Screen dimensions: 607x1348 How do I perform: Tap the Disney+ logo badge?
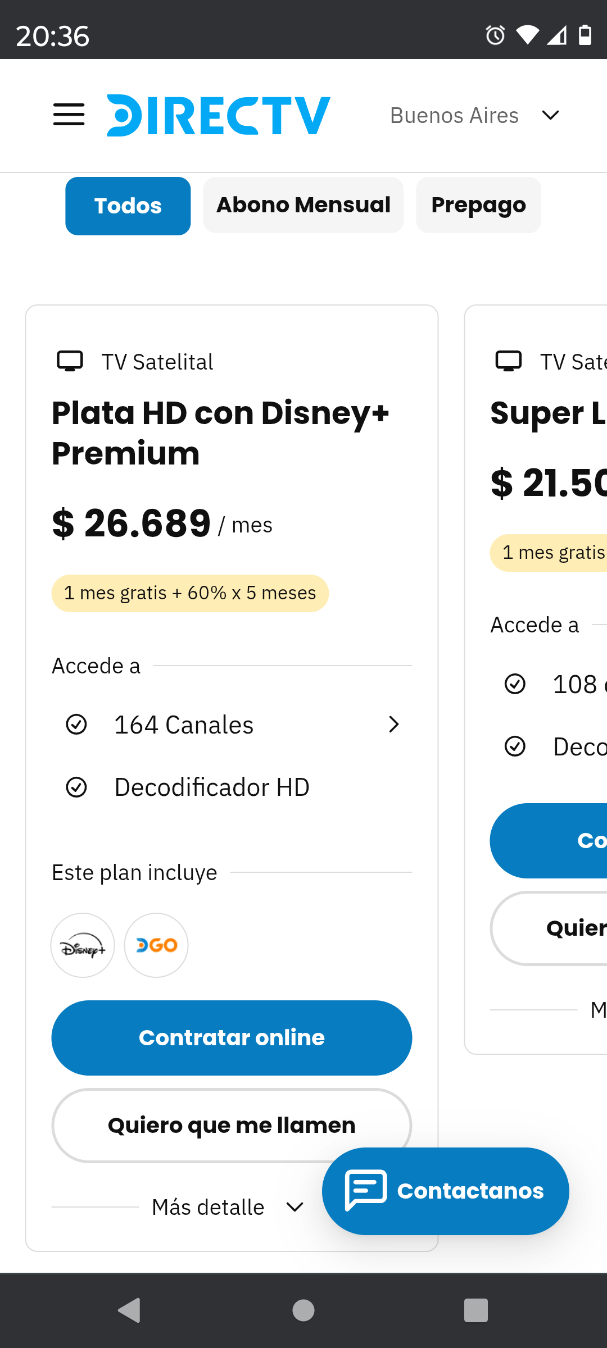click(83, 945)
